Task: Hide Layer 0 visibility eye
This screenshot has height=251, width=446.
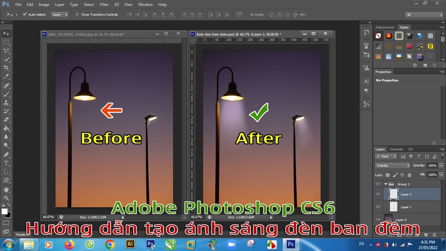Action: [x=378, y=220]
